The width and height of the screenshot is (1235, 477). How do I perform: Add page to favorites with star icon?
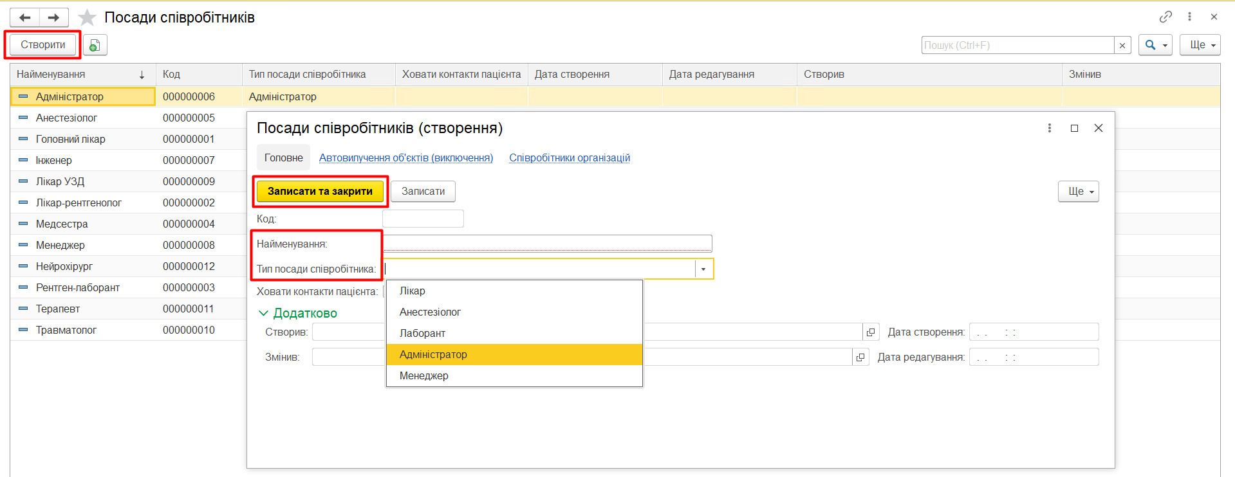click(x=87, y=17)
